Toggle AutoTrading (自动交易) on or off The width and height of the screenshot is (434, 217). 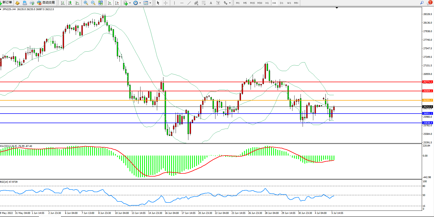tap(46, 3)
